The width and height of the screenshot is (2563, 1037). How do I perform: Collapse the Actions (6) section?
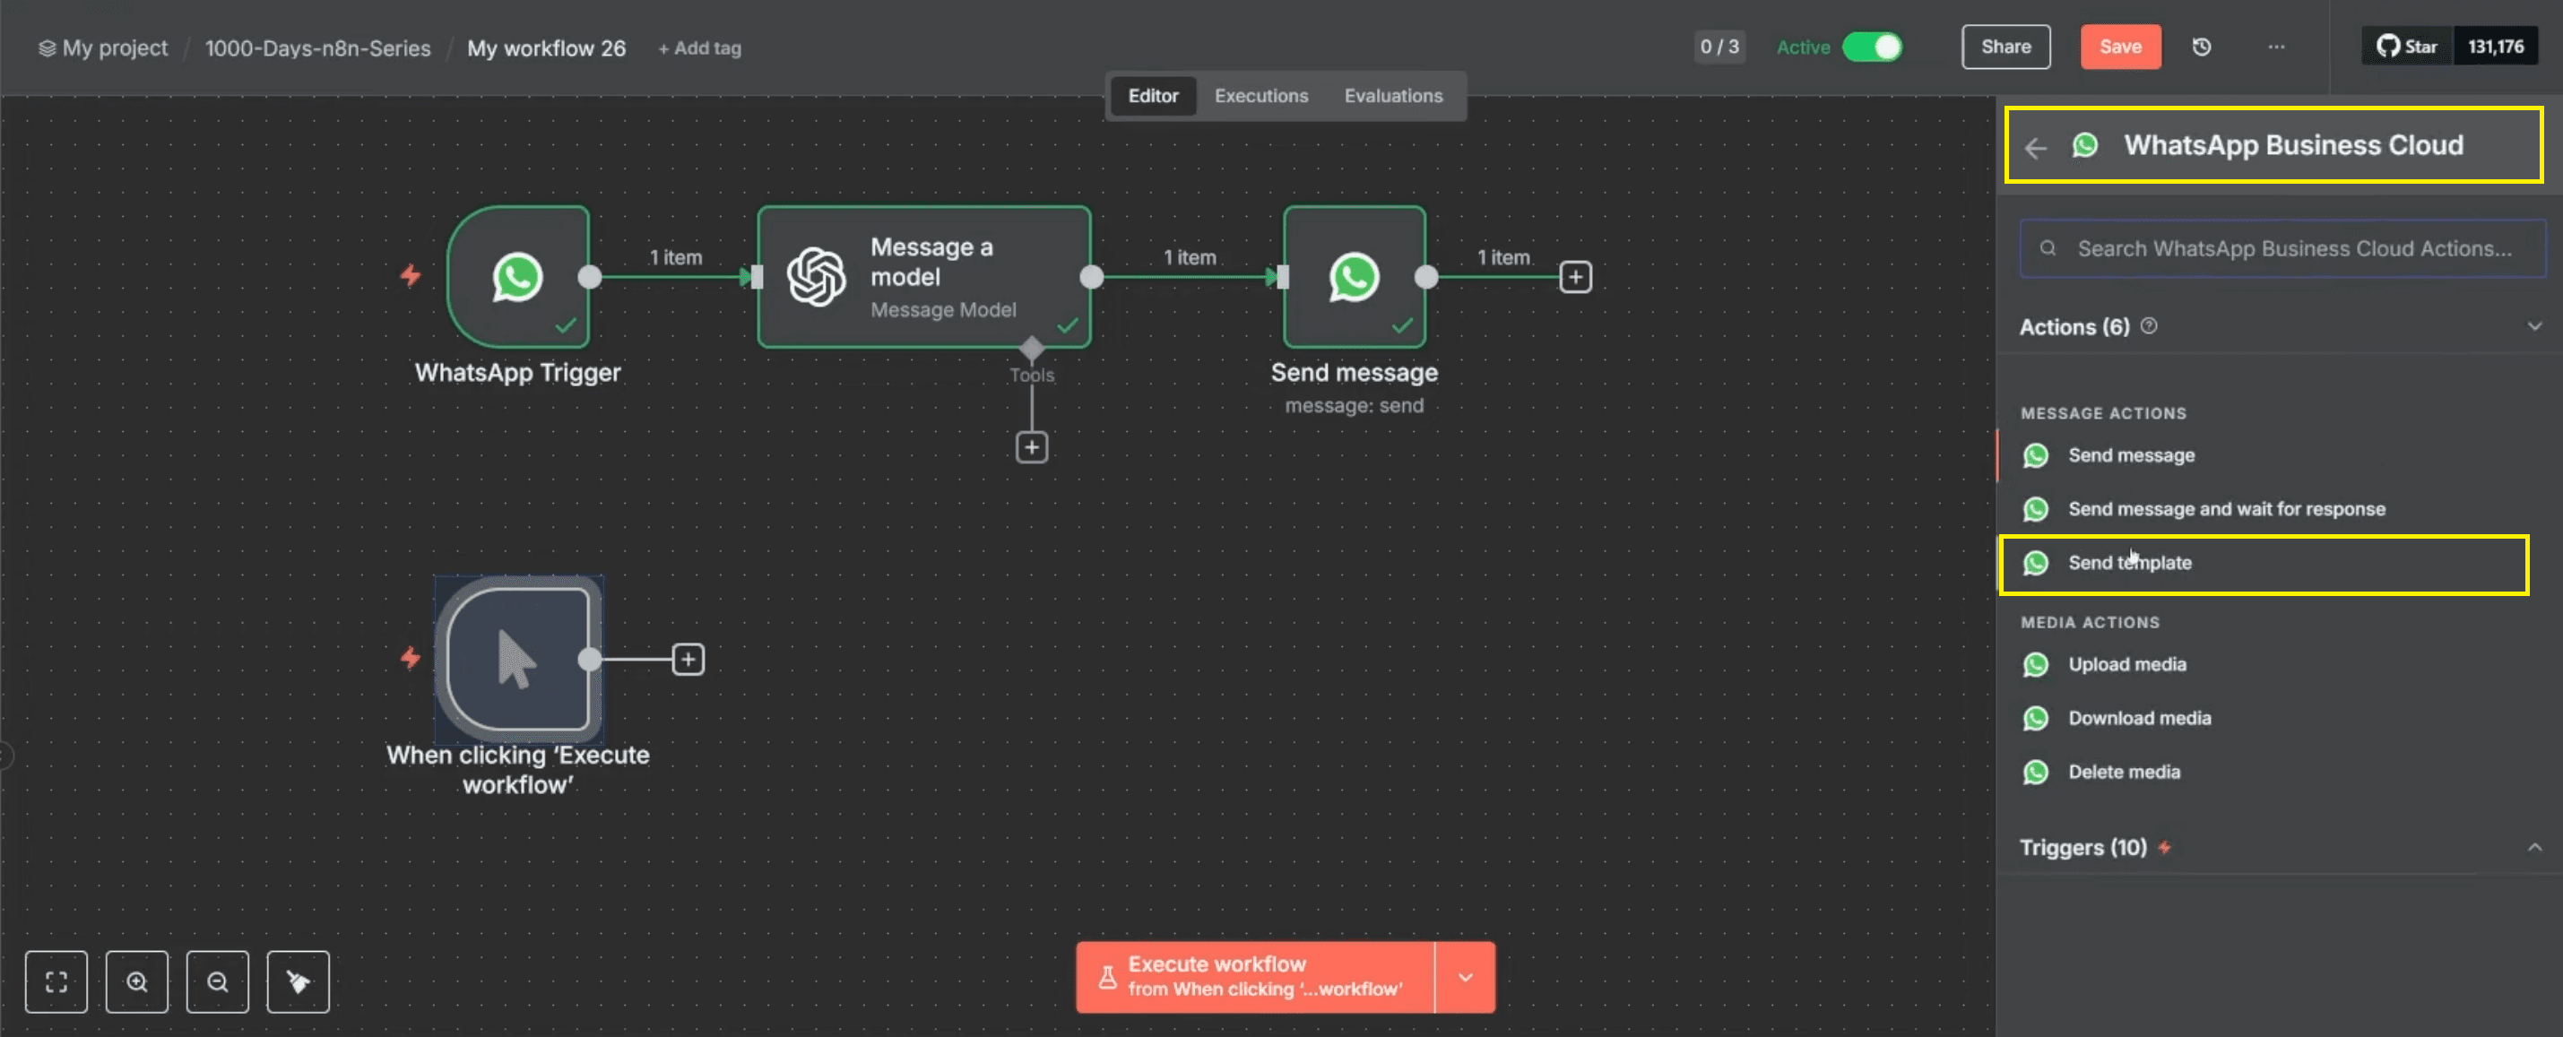tap(2533, 326)
